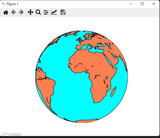Activate the Pan axes tool
Screen dimensions: 160x138
click(x=30, y=12)
